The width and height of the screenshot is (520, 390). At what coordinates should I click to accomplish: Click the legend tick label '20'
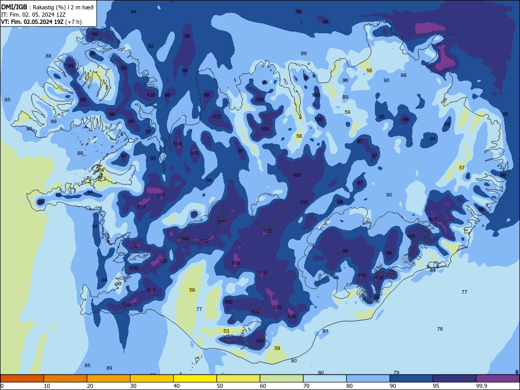point(90,386)
